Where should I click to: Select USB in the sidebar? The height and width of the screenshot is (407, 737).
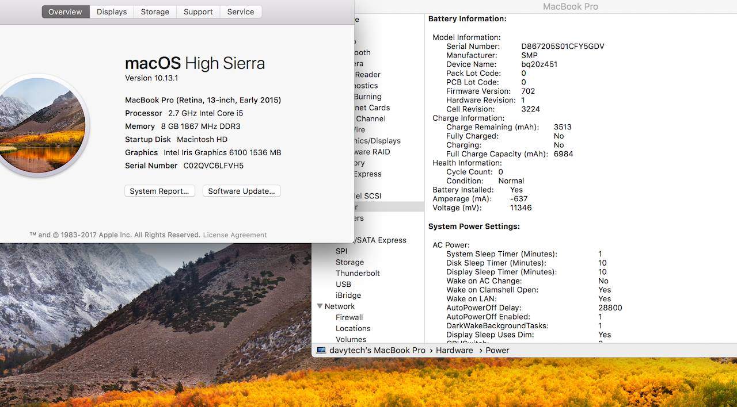tap(343, 284)
